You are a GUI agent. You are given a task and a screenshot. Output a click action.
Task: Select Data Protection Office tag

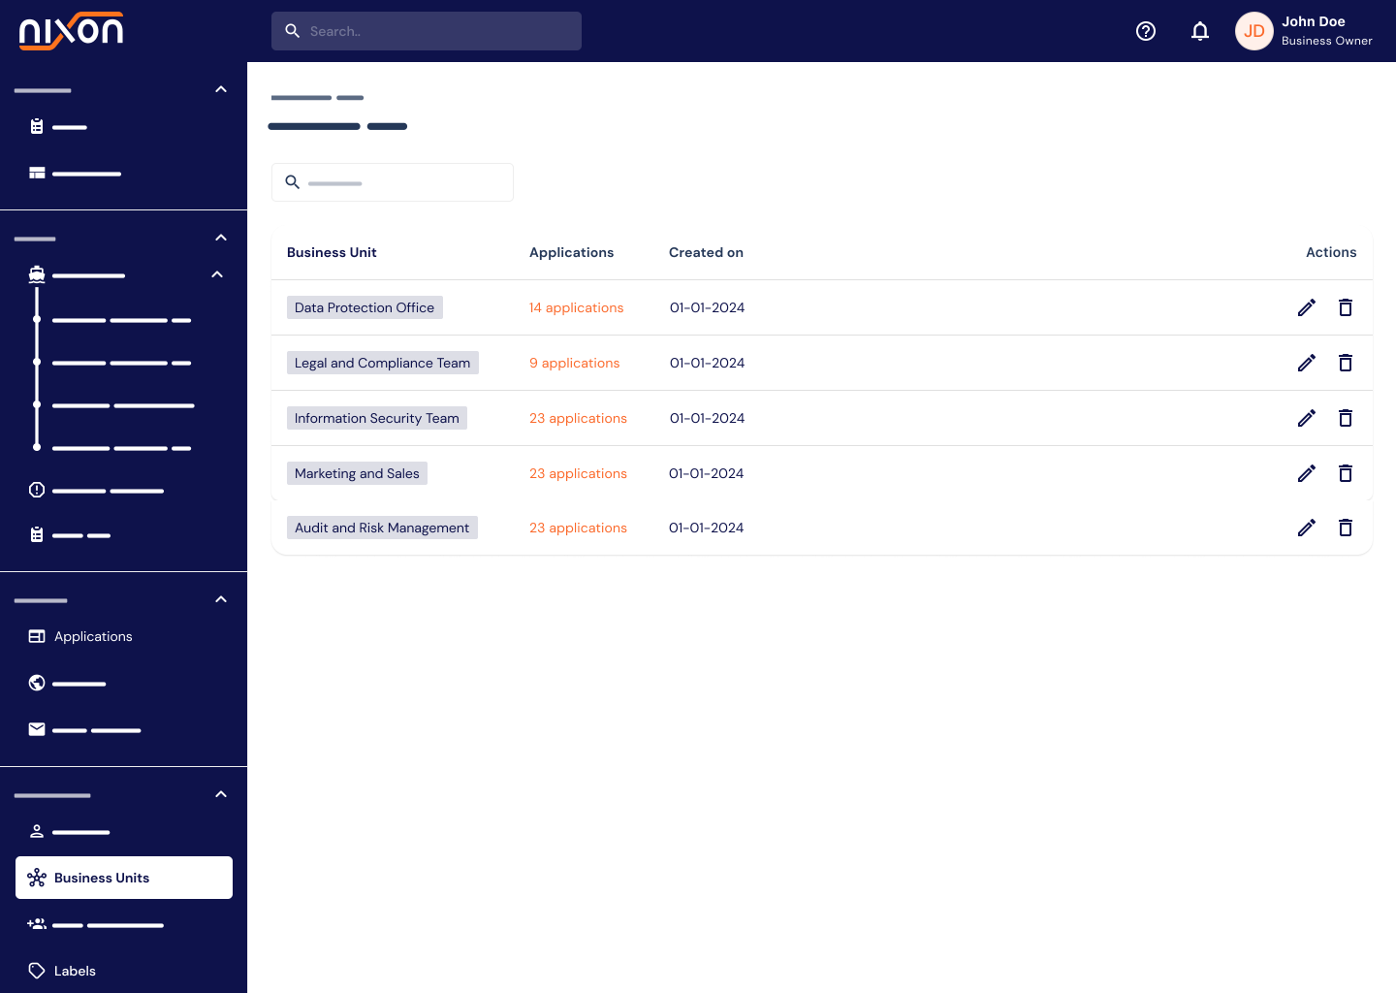click(365, 307)
